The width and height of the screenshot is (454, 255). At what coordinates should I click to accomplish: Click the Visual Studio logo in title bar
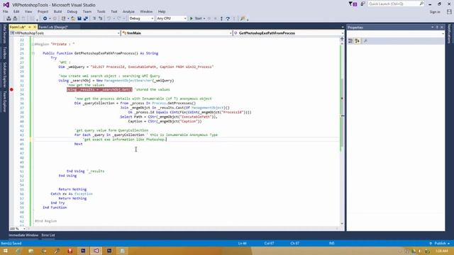coord(6,5)
